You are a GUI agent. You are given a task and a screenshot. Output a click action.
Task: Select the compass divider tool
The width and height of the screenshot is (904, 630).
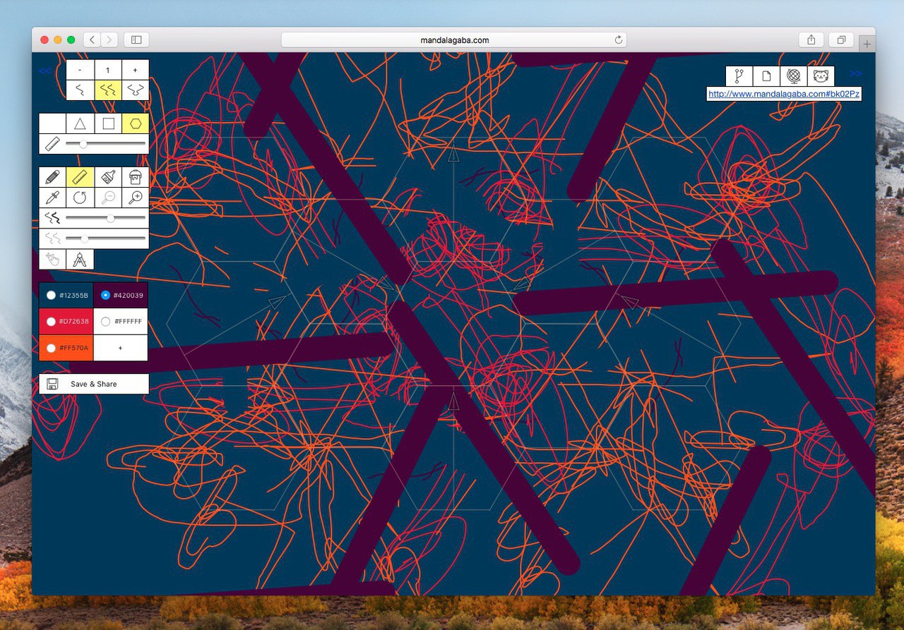[80, 259]
